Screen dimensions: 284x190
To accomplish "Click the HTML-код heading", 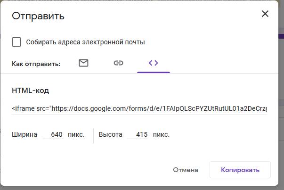I will point(30,90).
